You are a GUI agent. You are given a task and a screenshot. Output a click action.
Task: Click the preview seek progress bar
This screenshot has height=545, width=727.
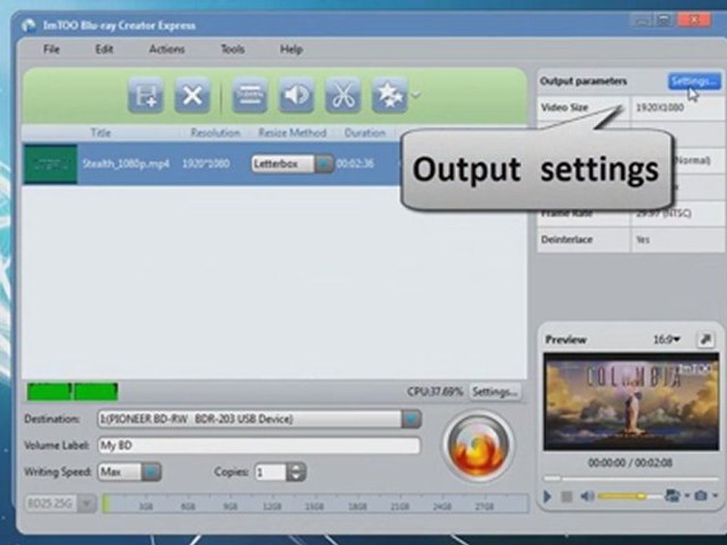(x=631, y=478)
